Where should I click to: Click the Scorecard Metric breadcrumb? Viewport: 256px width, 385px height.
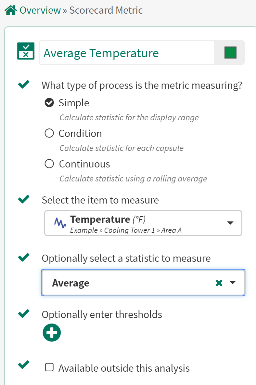(x=106, y=10)
